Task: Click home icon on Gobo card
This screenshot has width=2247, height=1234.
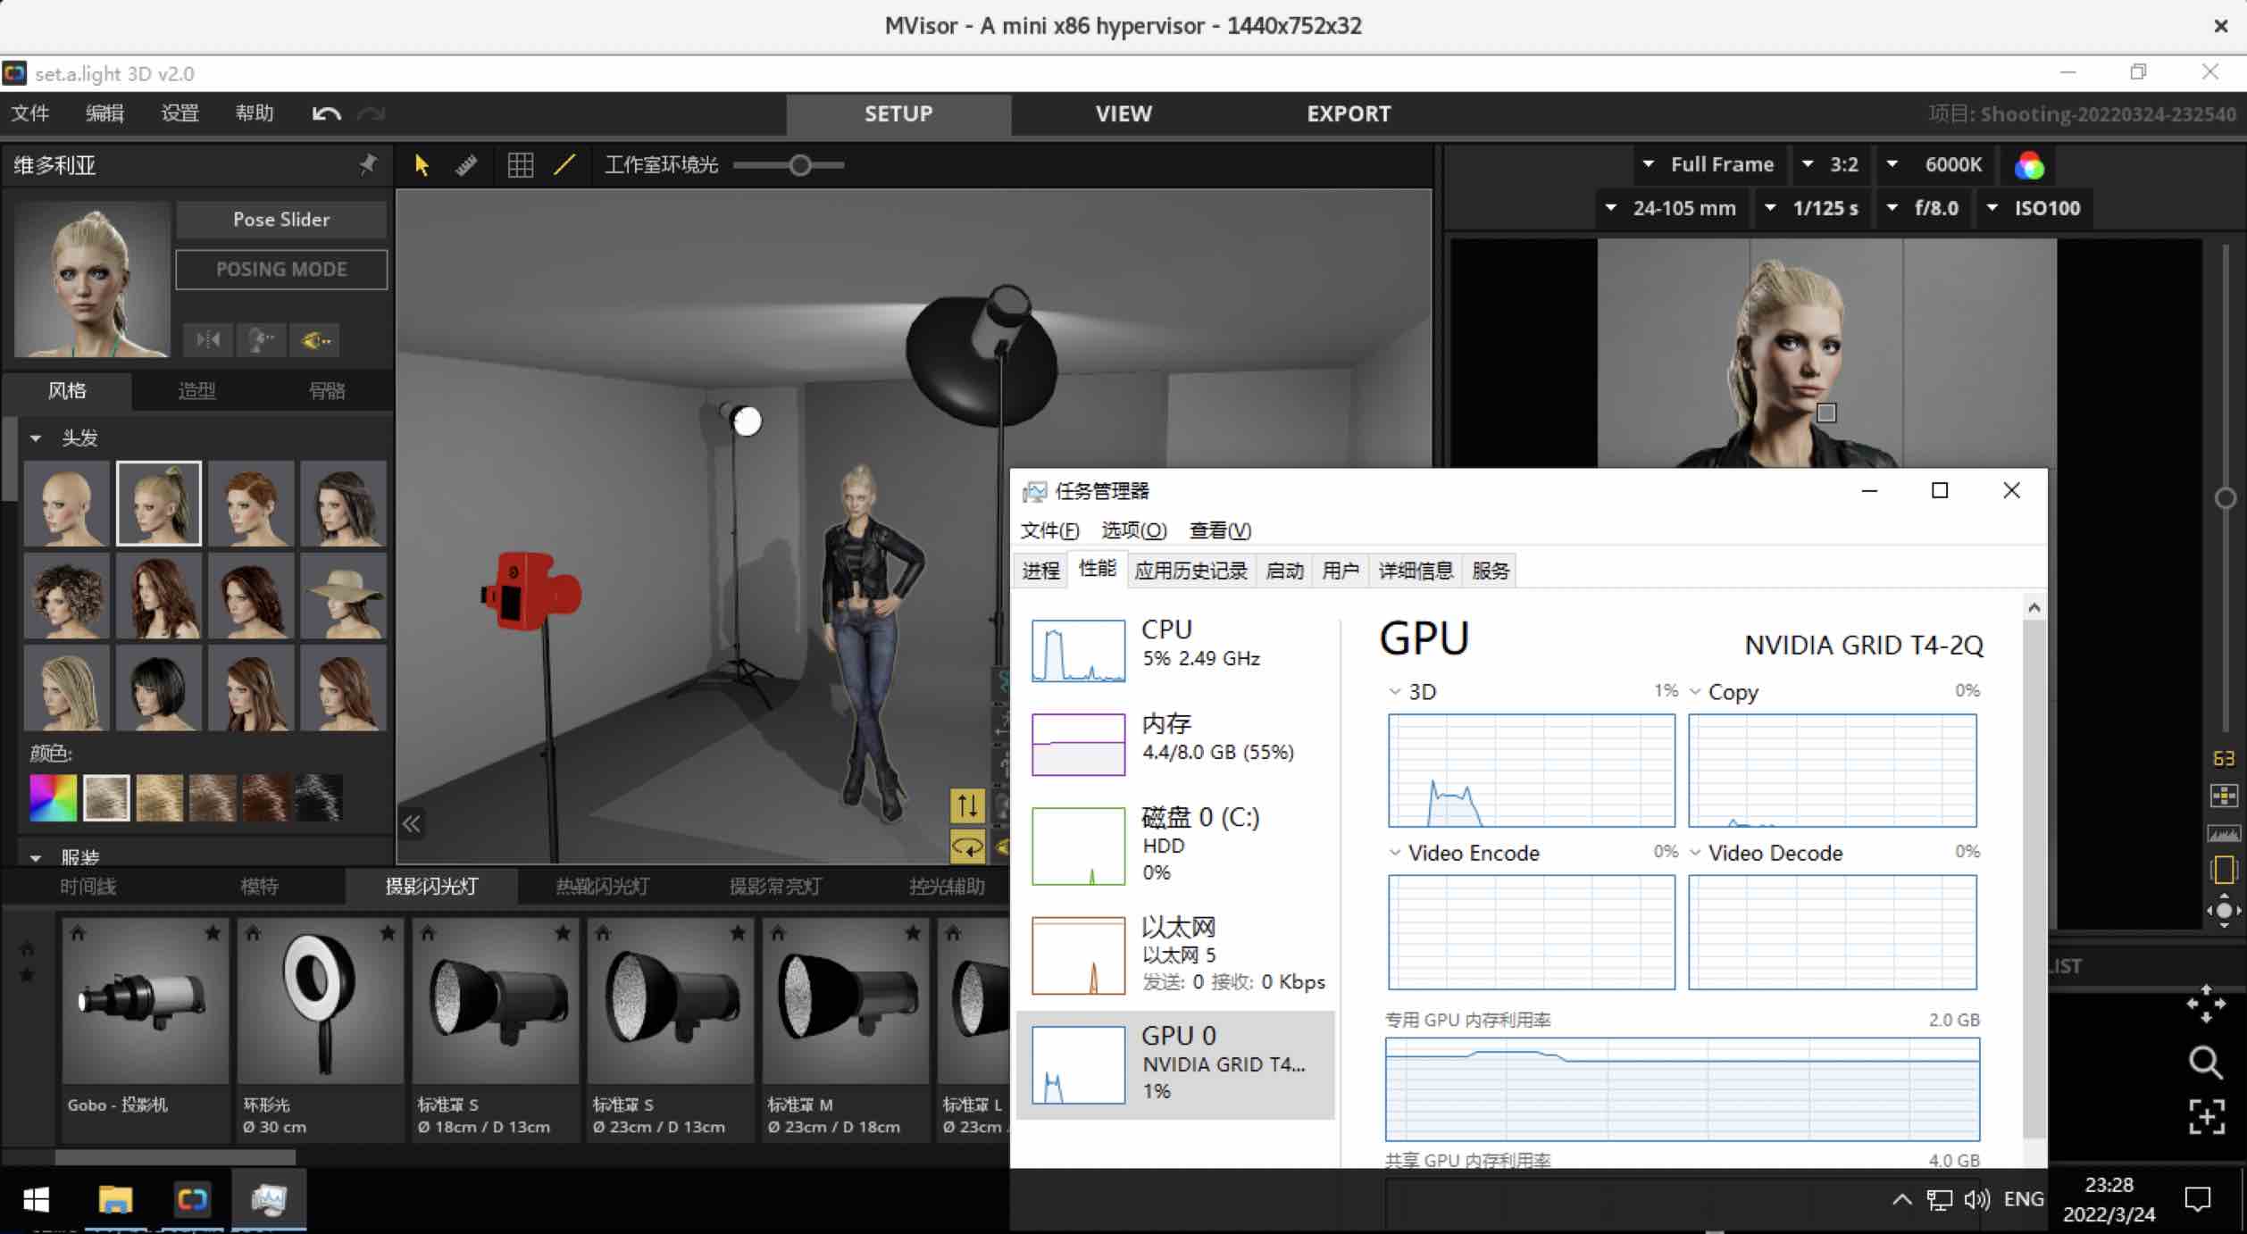Action: [x=78, y=933]
